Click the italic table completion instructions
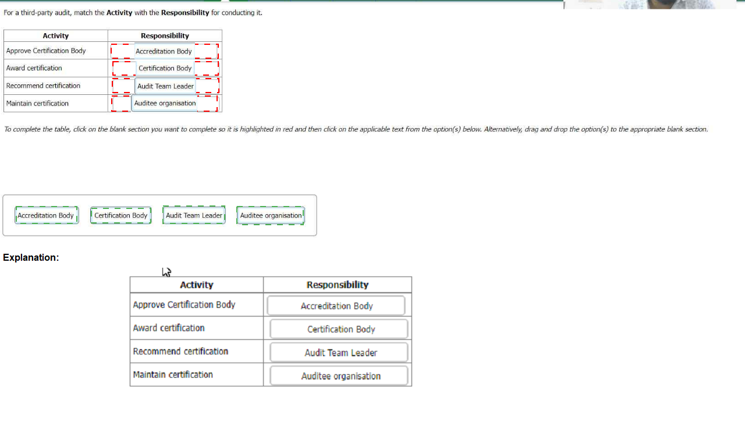This screenshot has width=745, height=433. (x=356, y=129)
